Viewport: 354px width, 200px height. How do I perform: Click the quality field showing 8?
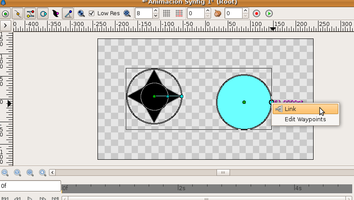pyautogui.click(x=144, y=13)
